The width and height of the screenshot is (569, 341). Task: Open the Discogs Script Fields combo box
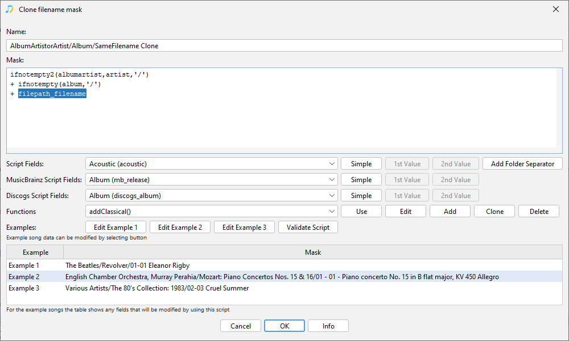pos(212,196)
